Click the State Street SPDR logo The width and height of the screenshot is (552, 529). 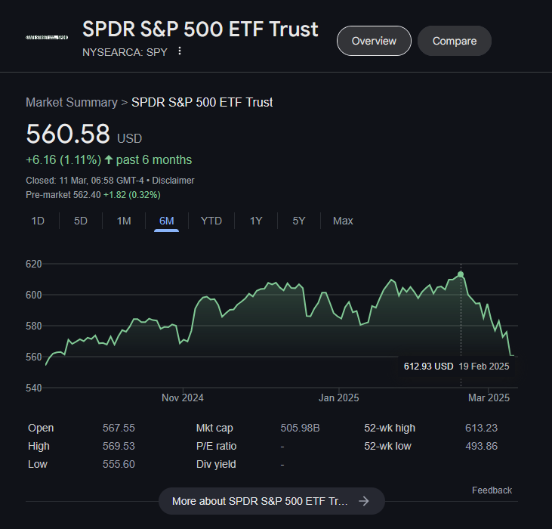coord(47,37)
